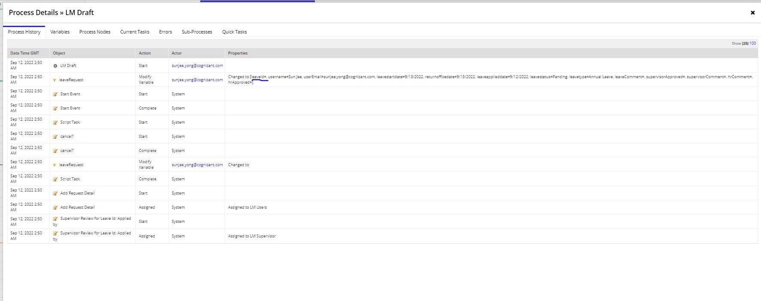Open actor email link in LM Draft row
Screen dimensions: 761x301
[x=197, y=66]
